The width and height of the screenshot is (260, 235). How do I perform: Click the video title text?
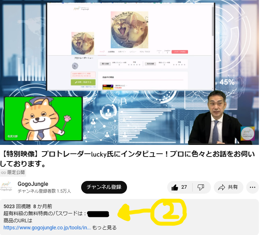coord(127,159)
